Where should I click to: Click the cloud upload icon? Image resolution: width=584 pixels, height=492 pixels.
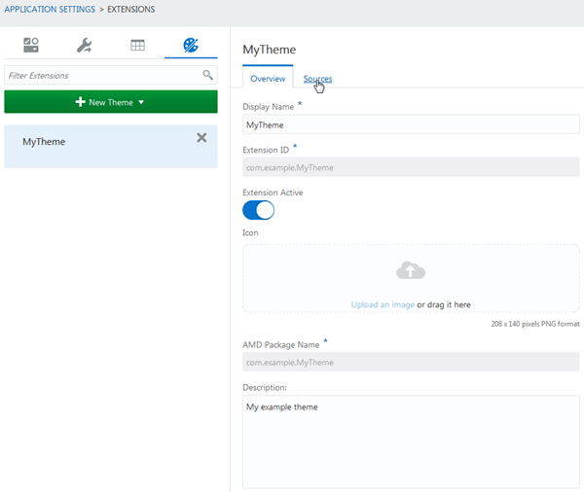pos(411,270)
